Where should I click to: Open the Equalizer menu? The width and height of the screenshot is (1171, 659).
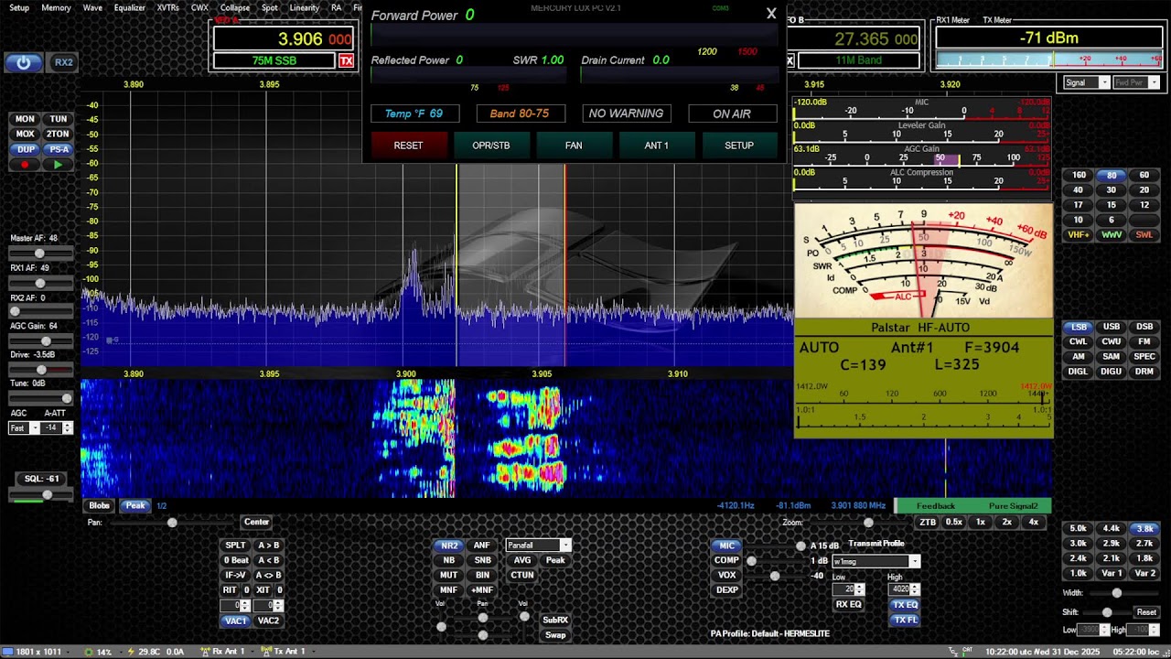click(130, 7)
